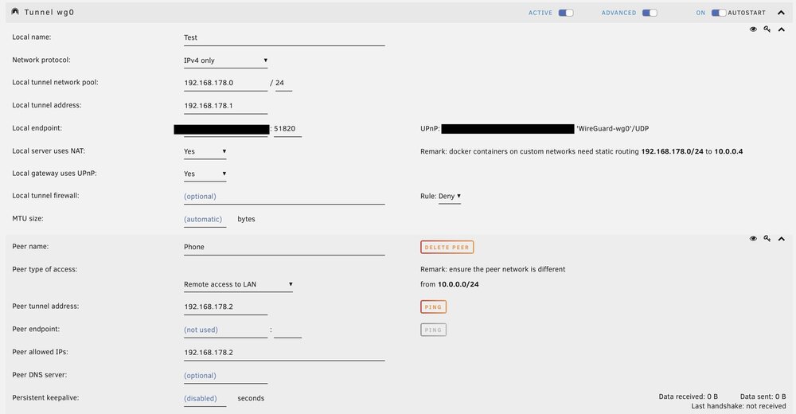Click the Peer endpoint address field
The height and width of the screenshot is (414, 796).
point(225,330)
